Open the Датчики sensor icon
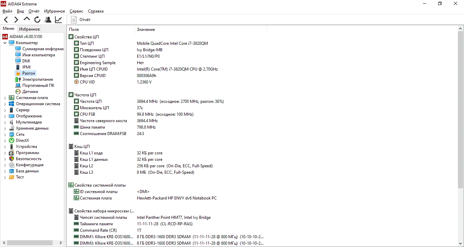 click(18, 92)
